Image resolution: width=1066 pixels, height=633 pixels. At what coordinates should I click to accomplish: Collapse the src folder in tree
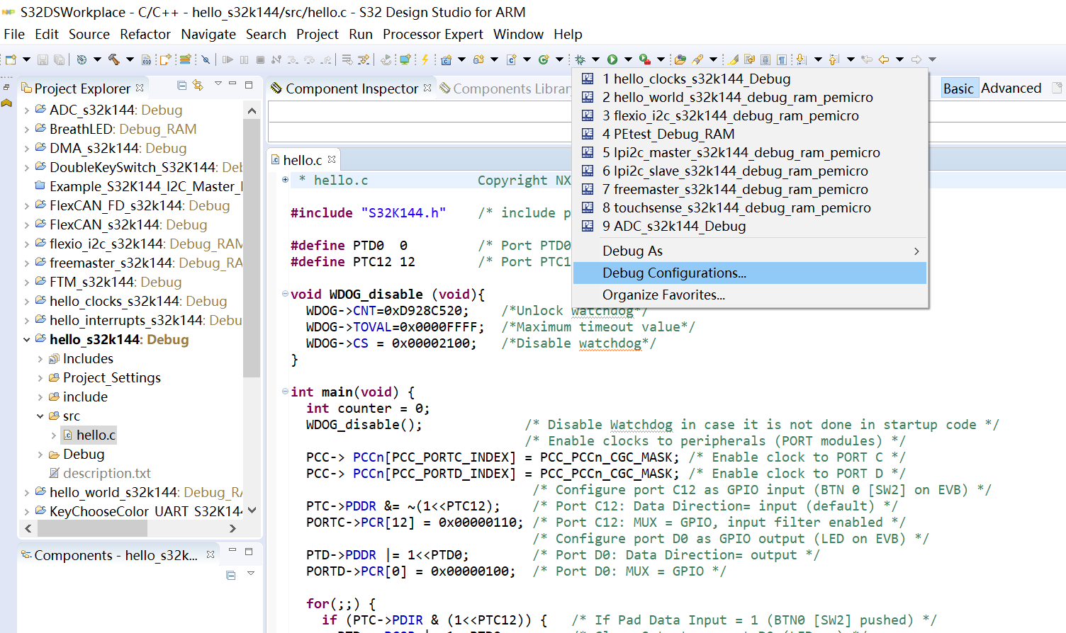tap(40, 416)
